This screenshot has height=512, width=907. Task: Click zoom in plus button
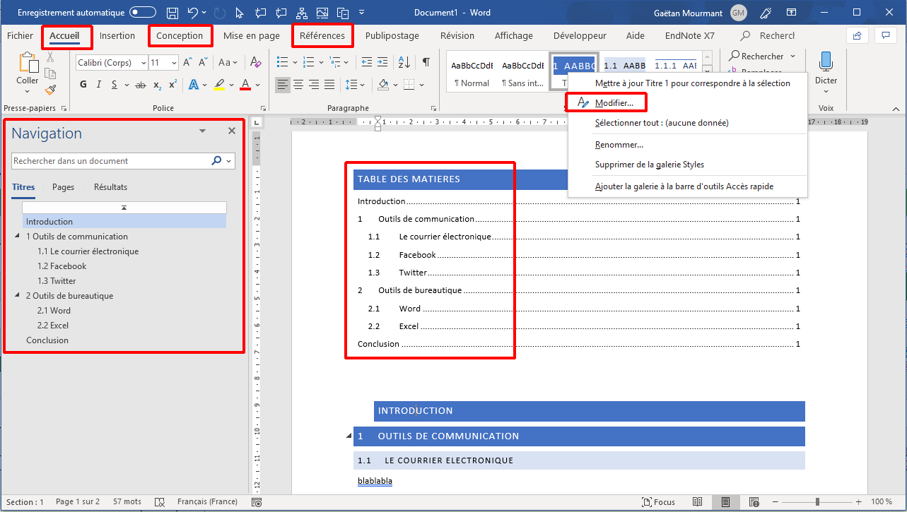(x=858, y=502)
